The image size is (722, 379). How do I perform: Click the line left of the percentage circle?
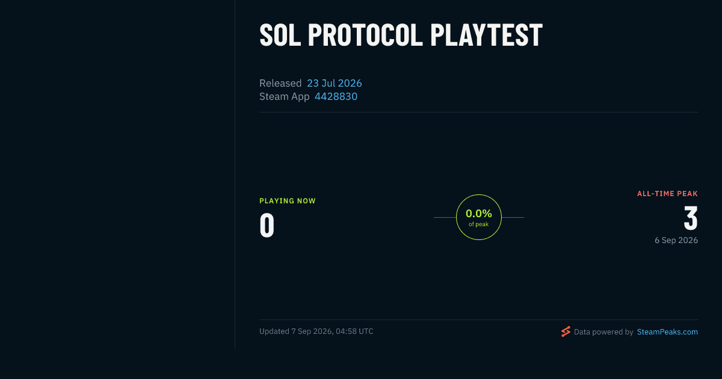point(445,217)
